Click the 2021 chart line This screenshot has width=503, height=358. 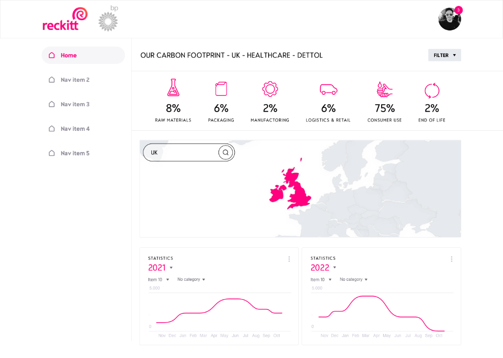[219, 310]
